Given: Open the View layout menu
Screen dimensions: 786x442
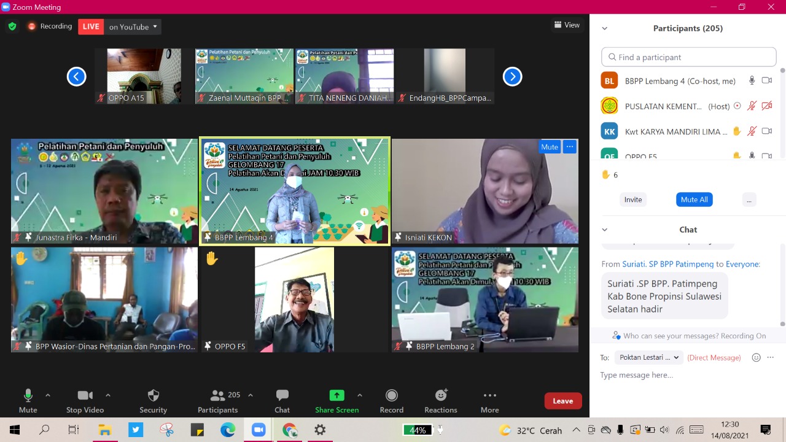Looking at the screenshot, I should (567, 25).
